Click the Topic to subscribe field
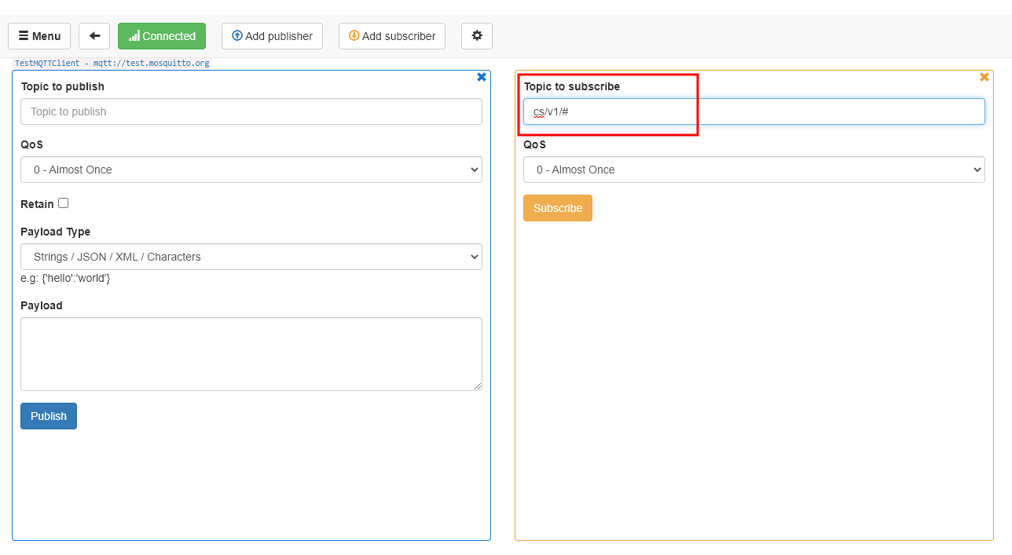This screenshot has width=1012, height=555. (x=753, y=111)
